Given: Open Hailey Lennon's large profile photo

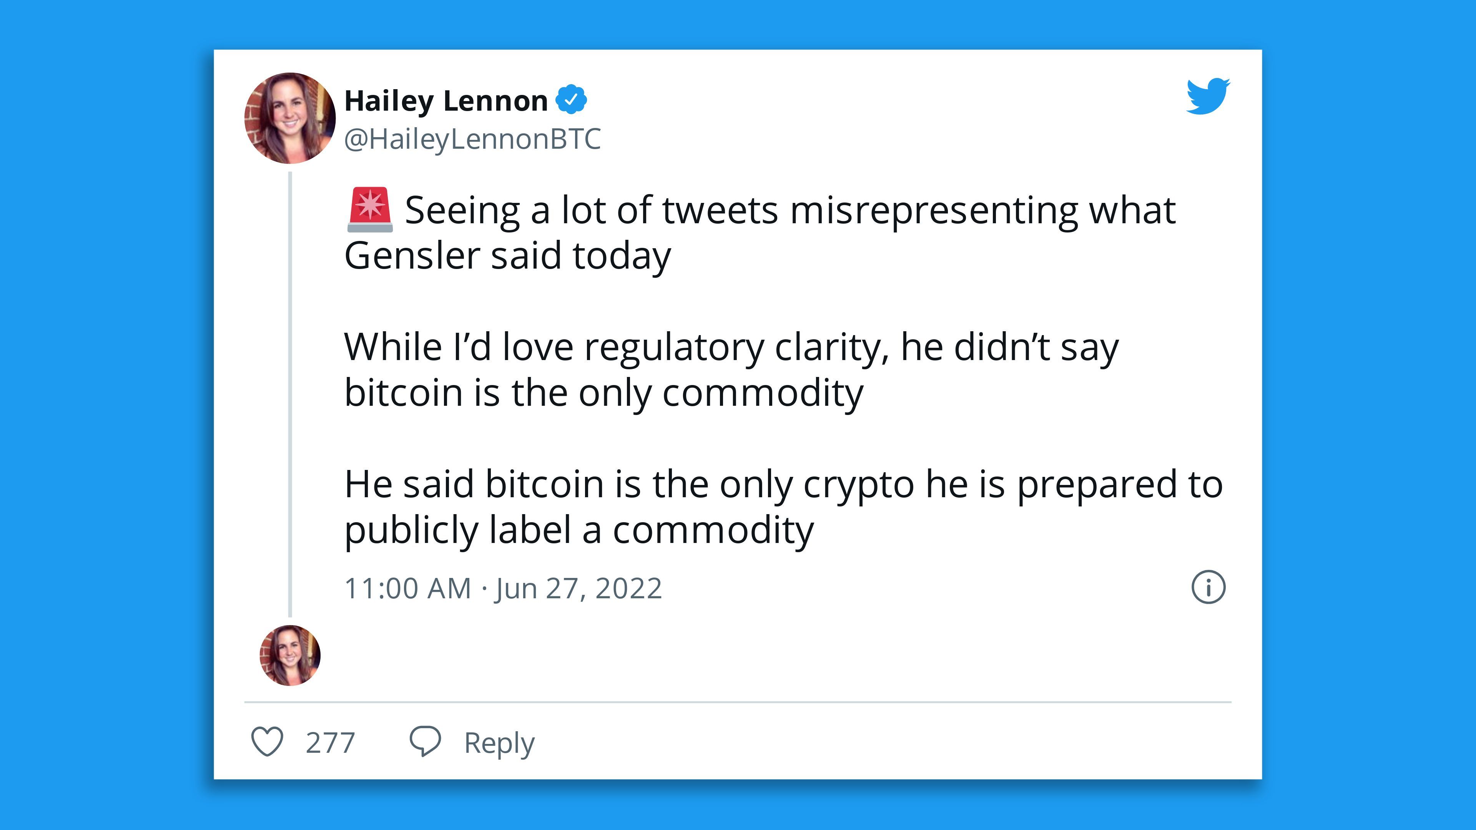Looking at the screenshot, I should click(x=290, y=118).
